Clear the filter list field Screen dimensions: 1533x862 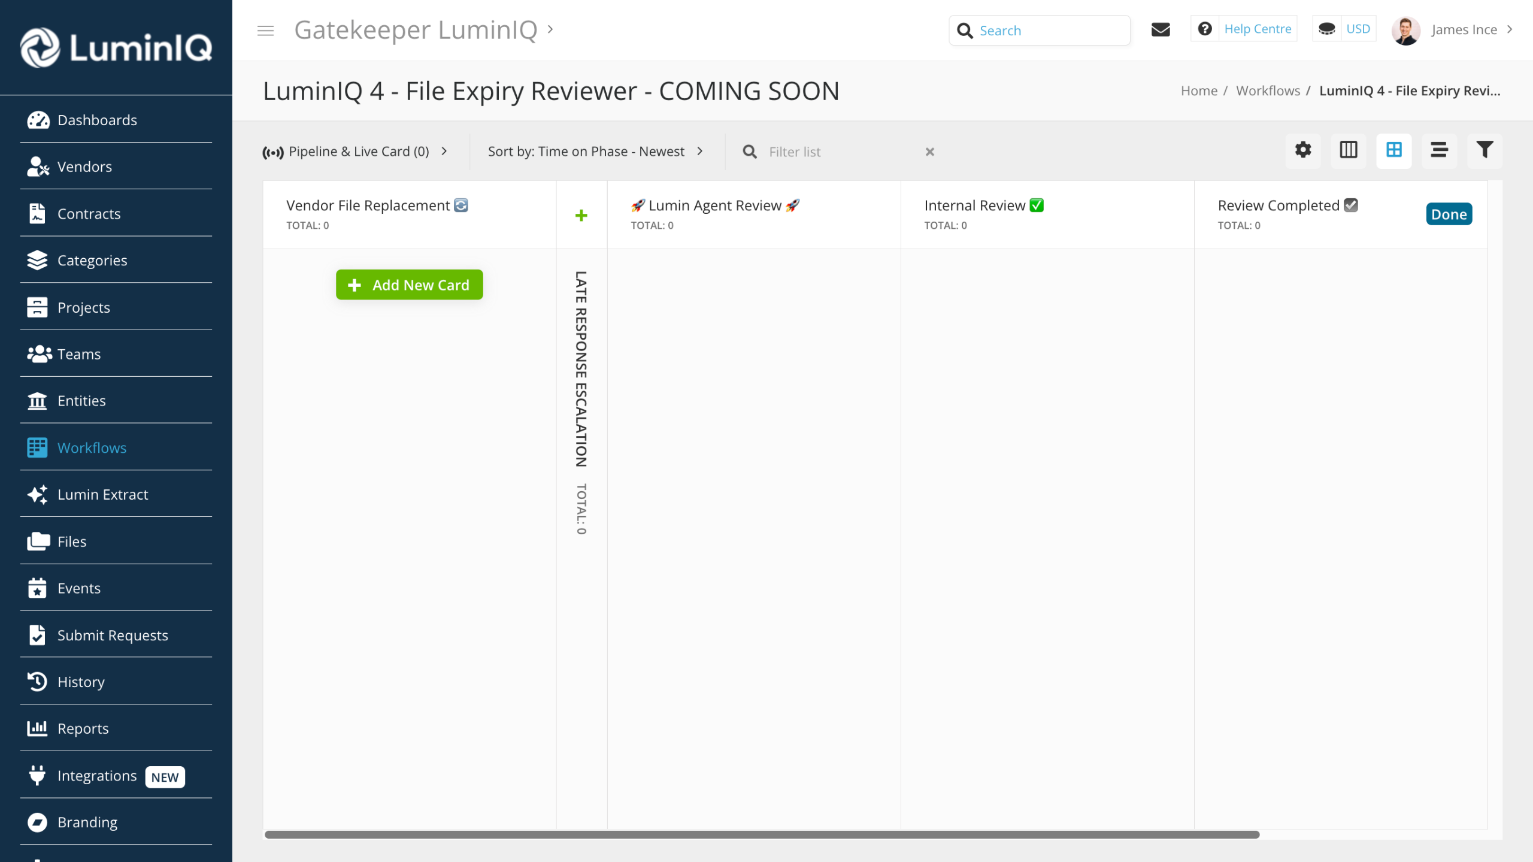[929, 152]
